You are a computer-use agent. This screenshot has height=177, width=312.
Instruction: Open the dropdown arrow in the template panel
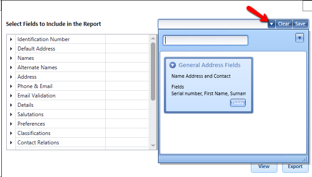tap(299, 38)
